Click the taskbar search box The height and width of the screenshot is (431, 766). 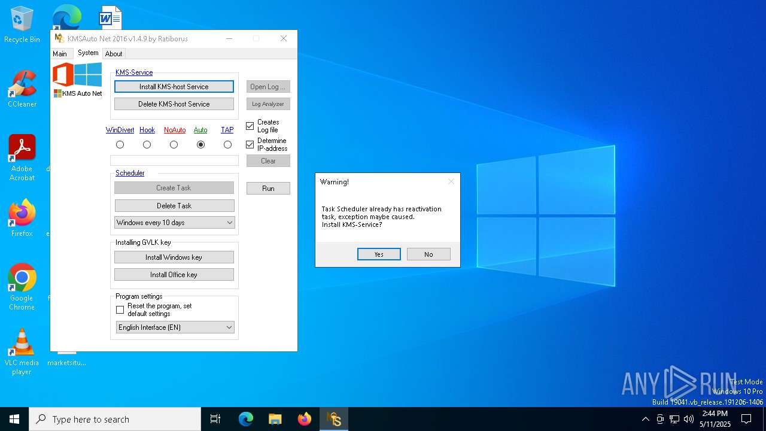pos(115,419)
